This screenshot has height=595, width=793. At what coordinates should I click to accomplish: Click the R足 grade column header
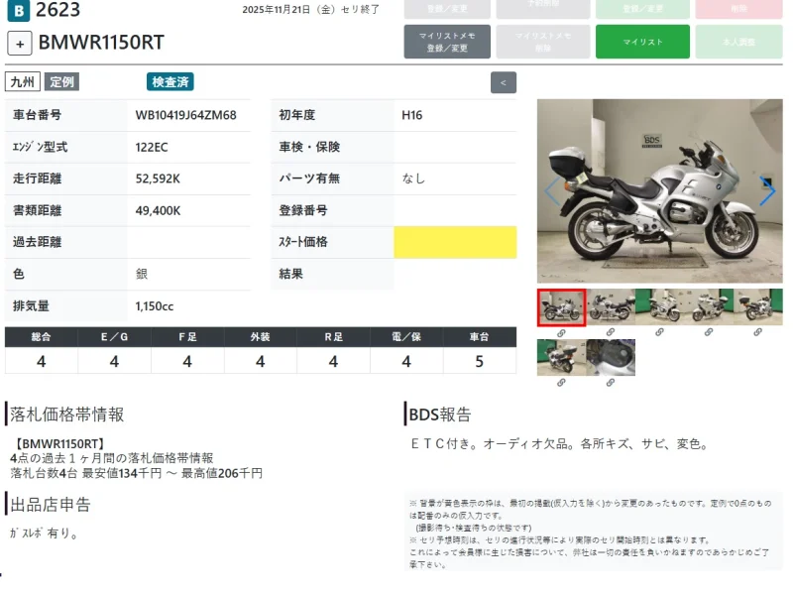tap(333, 337)
